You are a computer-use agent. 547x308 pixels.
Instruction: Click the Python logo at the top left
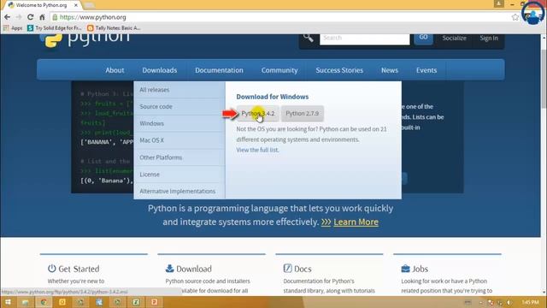[x=85, y=40]
